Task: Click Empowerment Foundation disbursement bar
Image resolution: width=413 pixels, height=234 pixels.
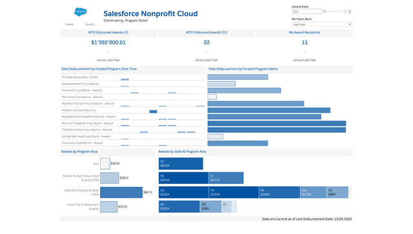Action: coord(221,84)
